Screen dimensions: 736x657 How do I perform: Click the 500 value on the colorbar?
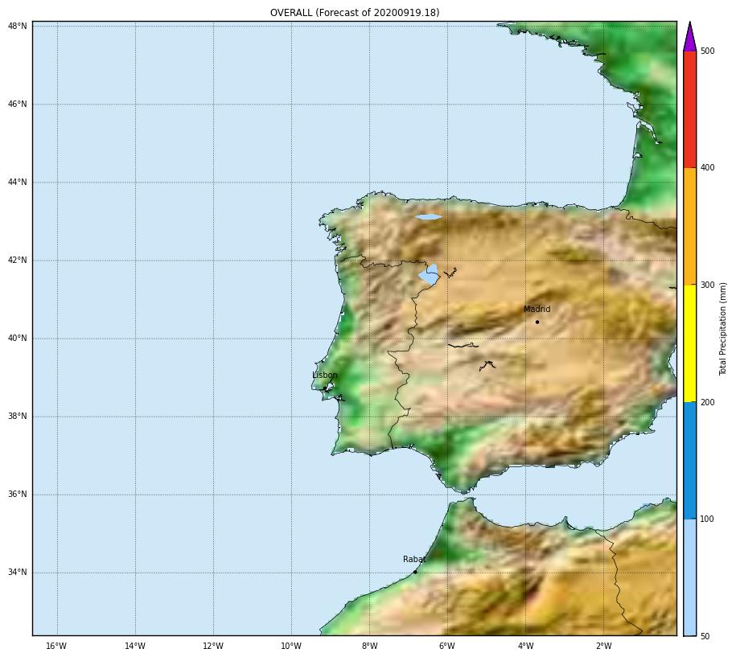pos(708,51)
